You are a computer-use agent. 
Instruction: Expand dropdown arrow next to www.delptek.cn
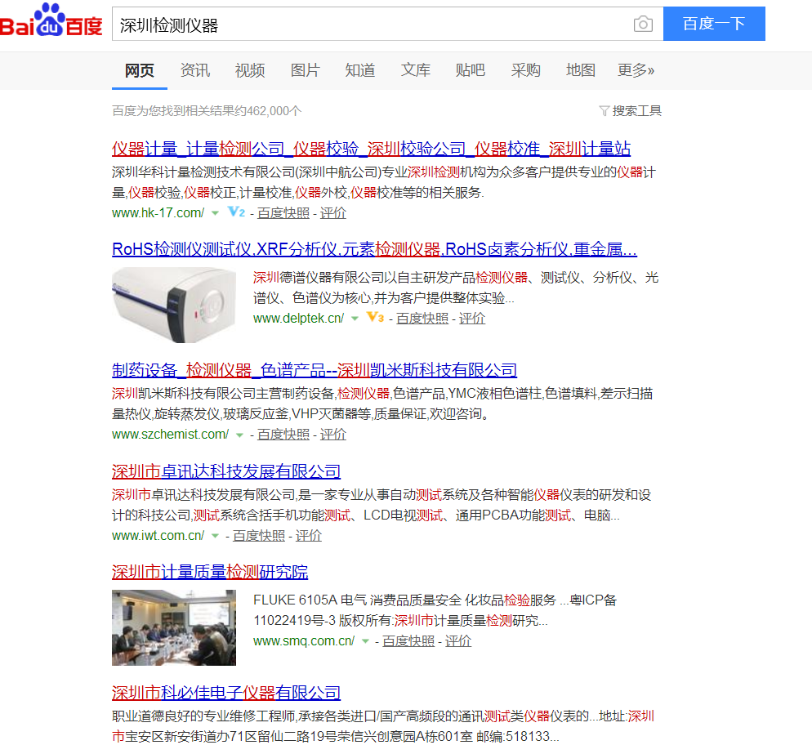point(355,319)
